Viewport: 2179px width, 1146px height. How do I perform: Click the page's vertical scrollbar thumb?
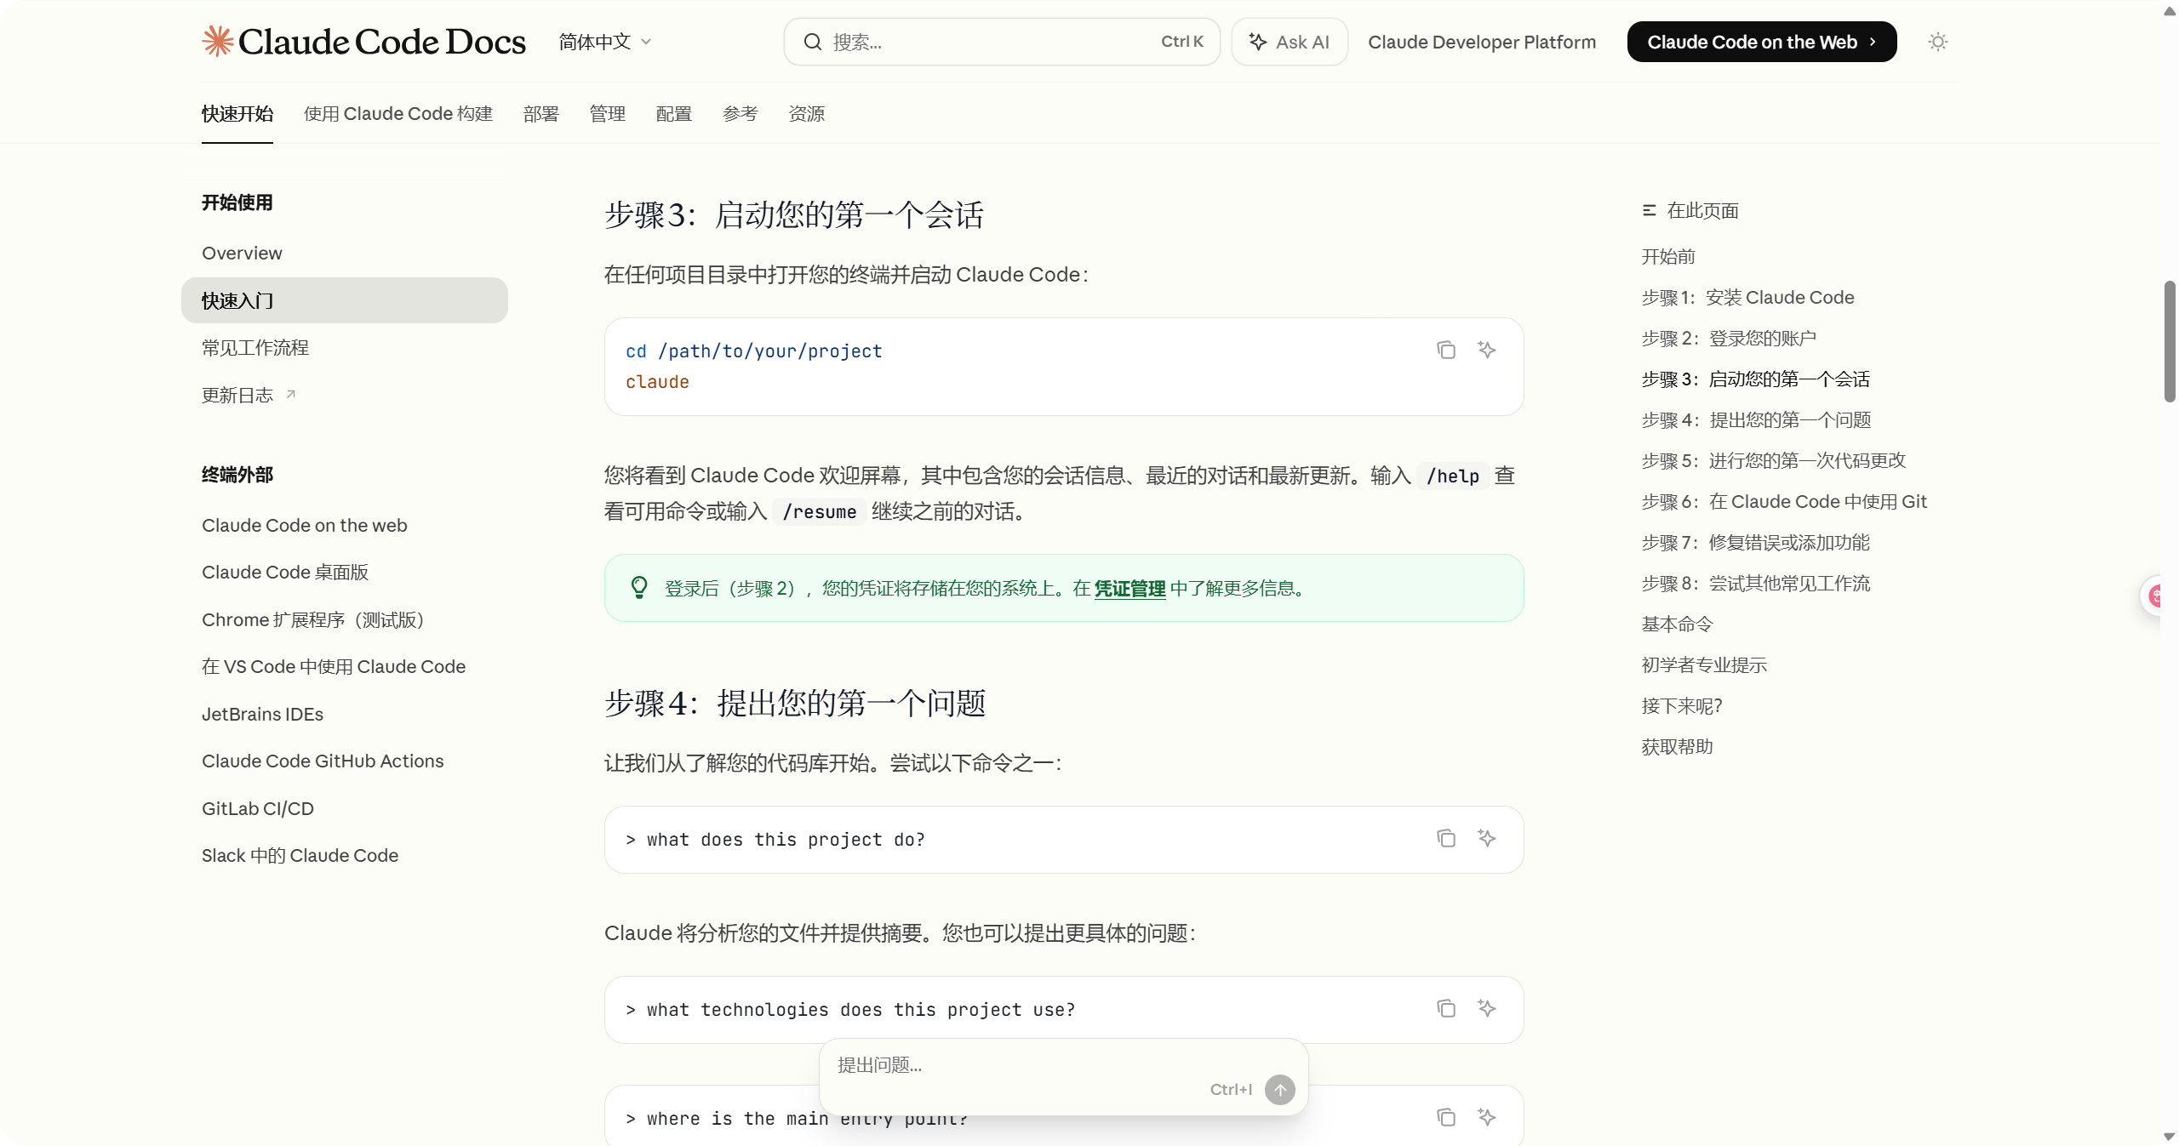click(2170, 340)
